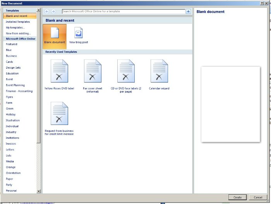Click the Microsoft Office Online heading
Image resolution: width=271 pixels, height=204 pixels.
tap(21, 39)
